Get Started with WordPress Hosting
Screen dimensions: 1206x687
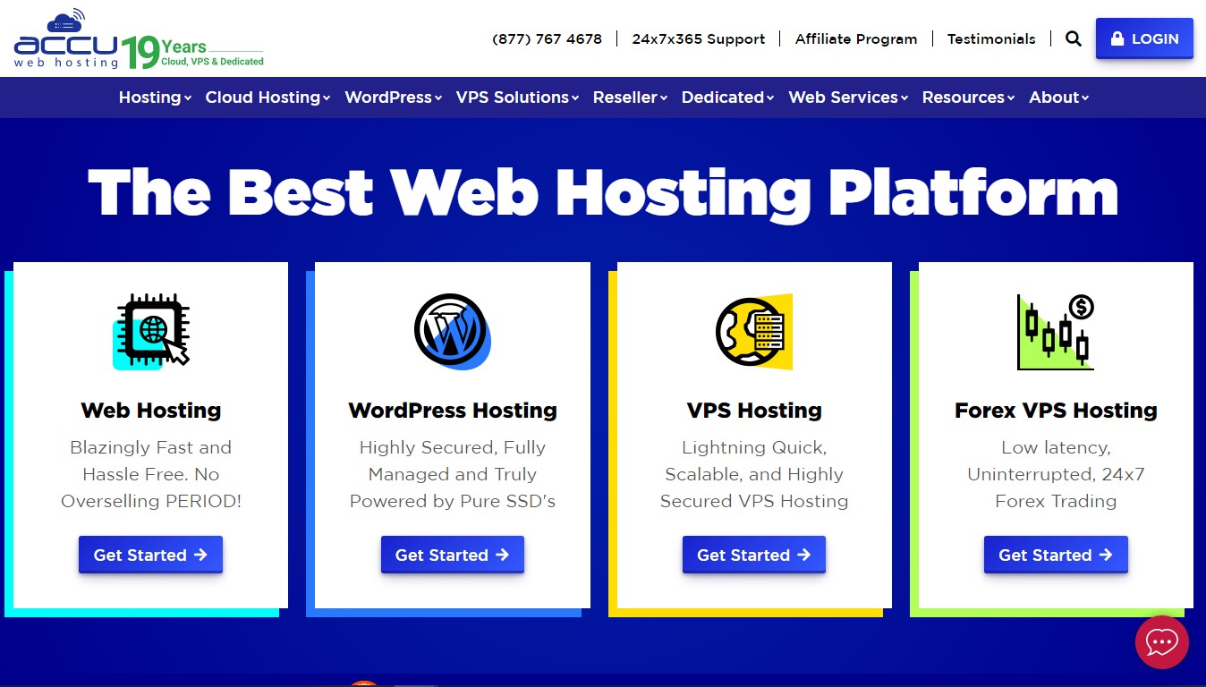tap(452, 555)
